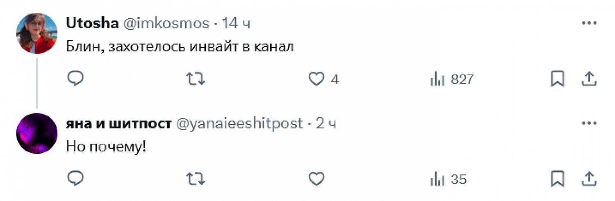Share Utosha's tweet

589,79
